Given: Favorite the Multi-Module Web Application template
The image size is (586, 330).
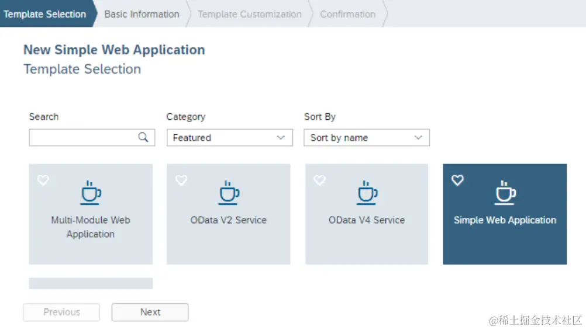Looking at the screenshot, I should point(43,180).
